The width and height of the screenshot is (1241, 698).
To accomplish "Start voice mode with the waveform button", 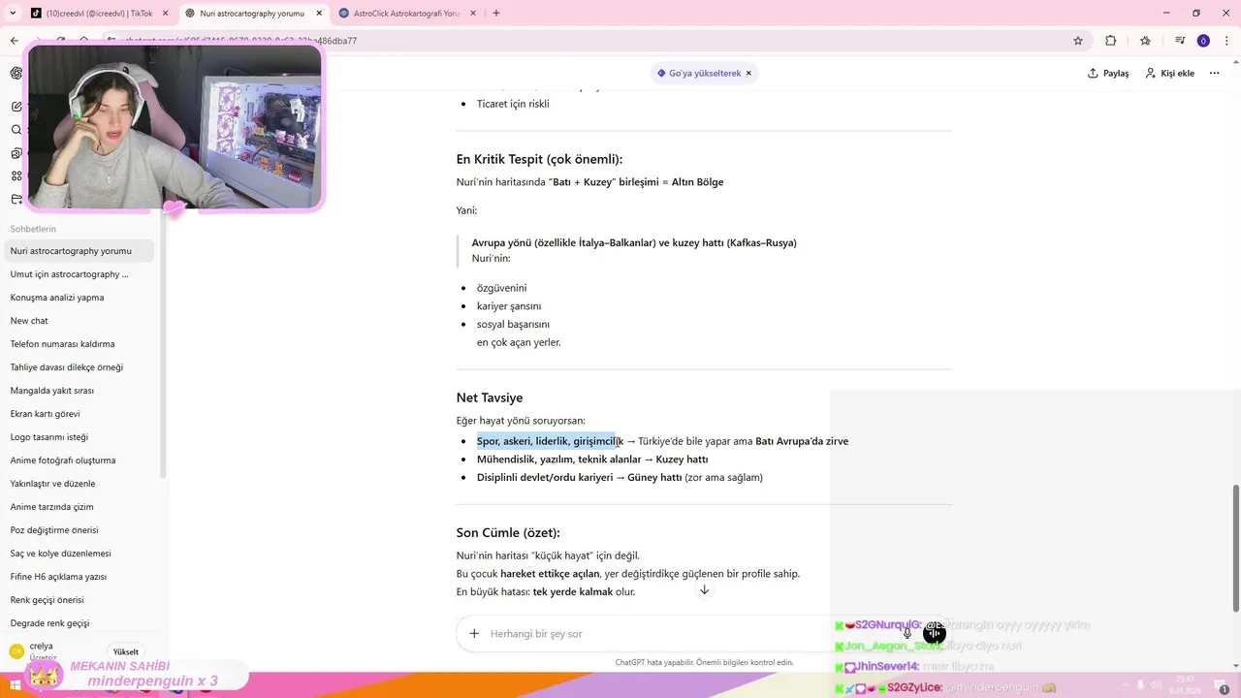I will point(934,632).
